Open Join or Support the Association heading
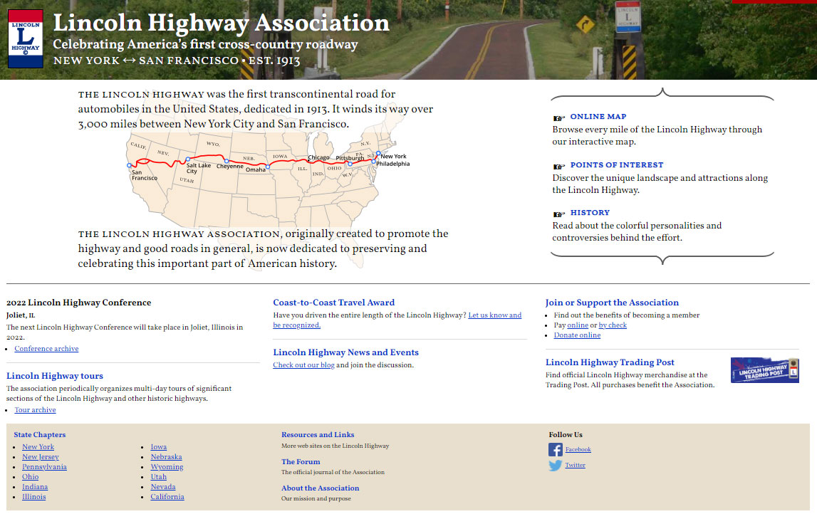817x519 pixels. point(613,303)
